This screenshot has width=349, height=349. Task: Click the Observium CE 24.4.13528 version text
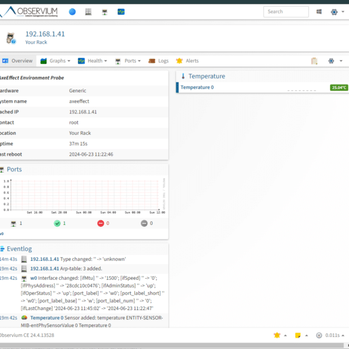27,335
